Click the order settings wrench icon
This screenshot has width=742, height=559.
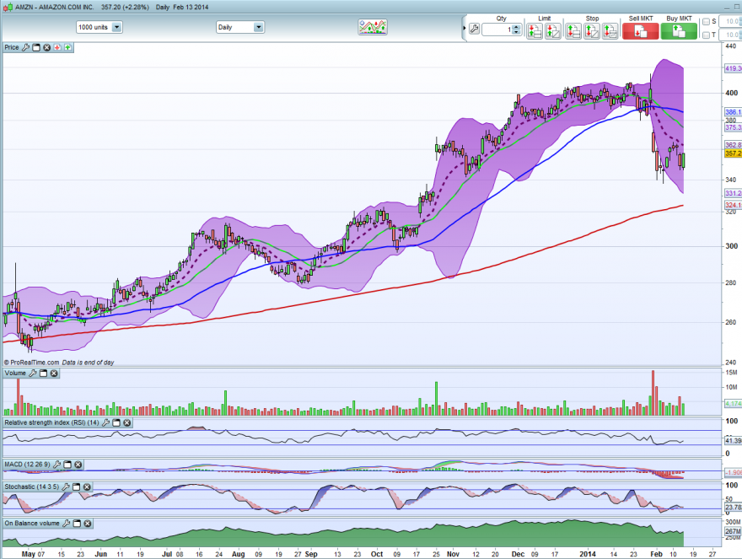(474, 30)
